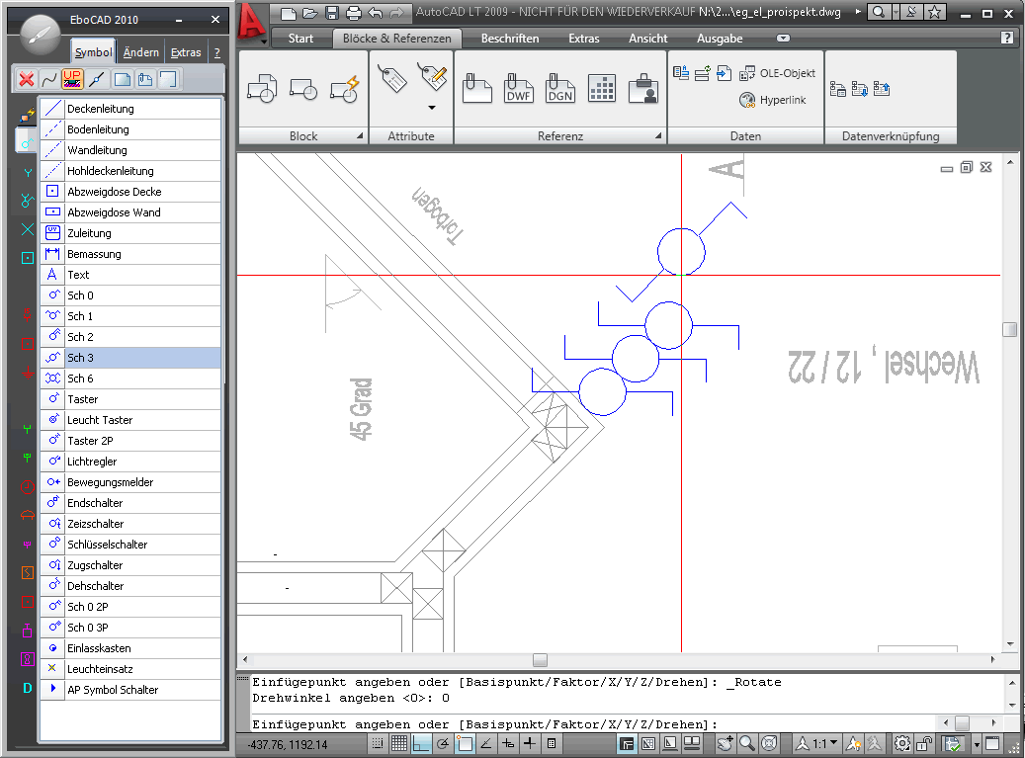Image resolution: width=1025 pixels, height=758 pixels.
Task: Click the zoom magnifier icon in status bar
Action: [x=748, y=743]
